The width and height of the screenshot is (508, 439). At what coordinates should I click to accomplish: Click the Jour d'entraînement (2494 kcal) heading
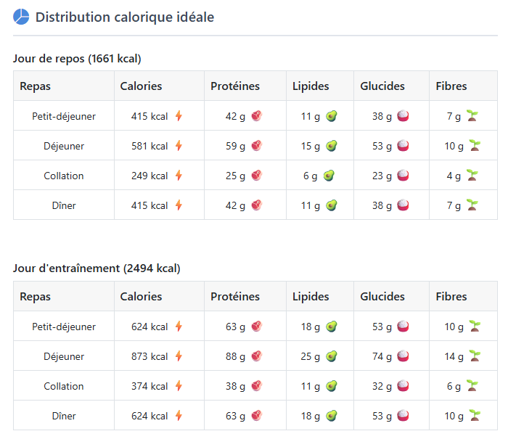coord(97,268)
